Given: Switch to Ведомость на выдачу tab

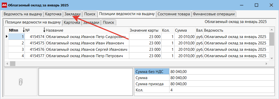Looking at the screenshot, I should click(23, 14).
